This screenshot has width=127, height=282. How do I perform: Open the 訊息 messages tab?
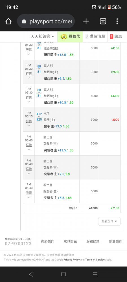[x=116, y=37]
